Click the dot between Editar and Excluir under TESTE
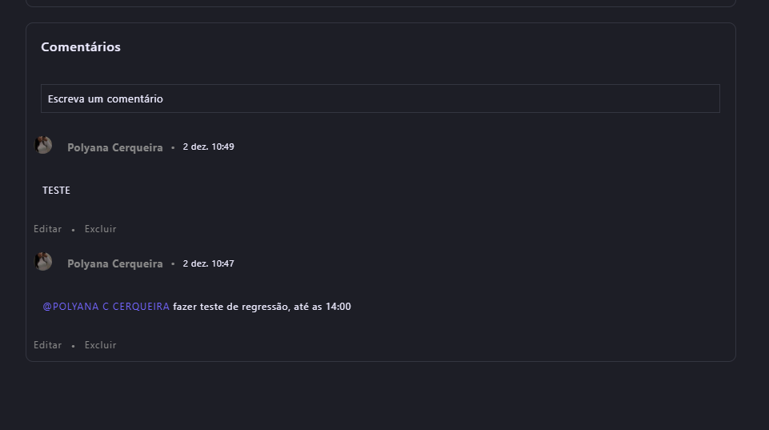The image size is (769, 430). click(74, 230)
